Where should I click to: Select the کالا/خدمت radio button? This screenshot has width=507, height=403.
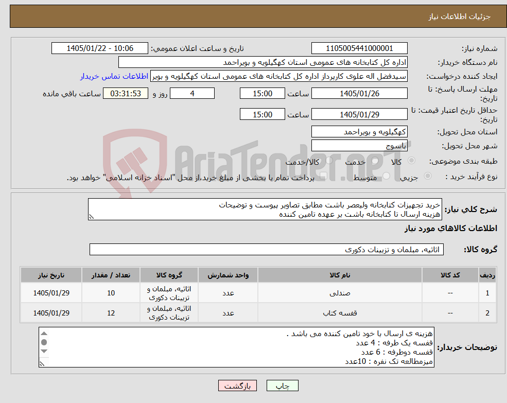(x=329, y=161)
